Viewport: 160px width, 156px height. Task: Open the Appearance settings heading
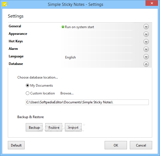pyautogui.click(x=18, y=34)
